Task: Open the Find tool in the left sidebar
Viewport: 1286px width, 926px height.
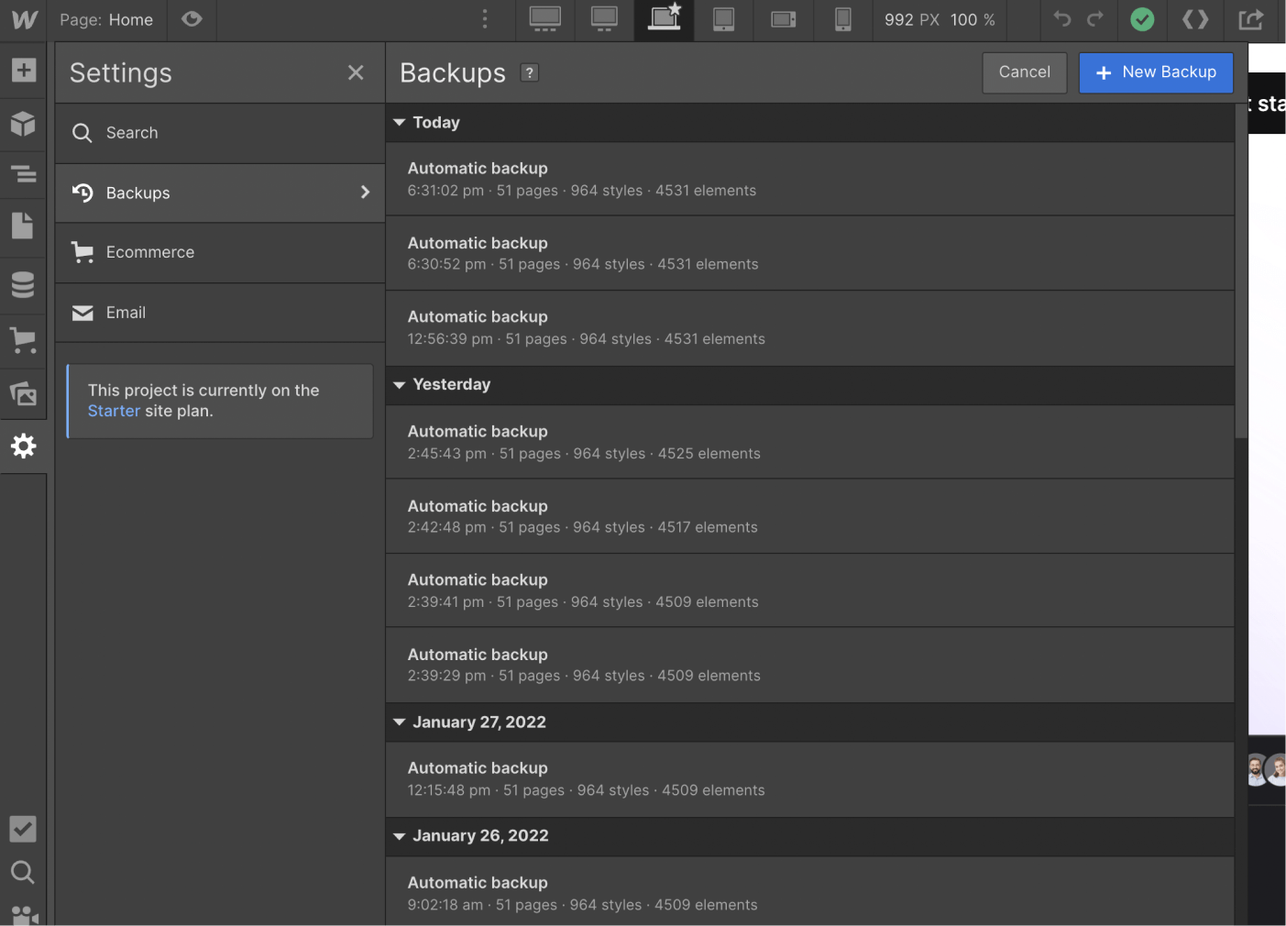Action: click(x=23, y=872)
